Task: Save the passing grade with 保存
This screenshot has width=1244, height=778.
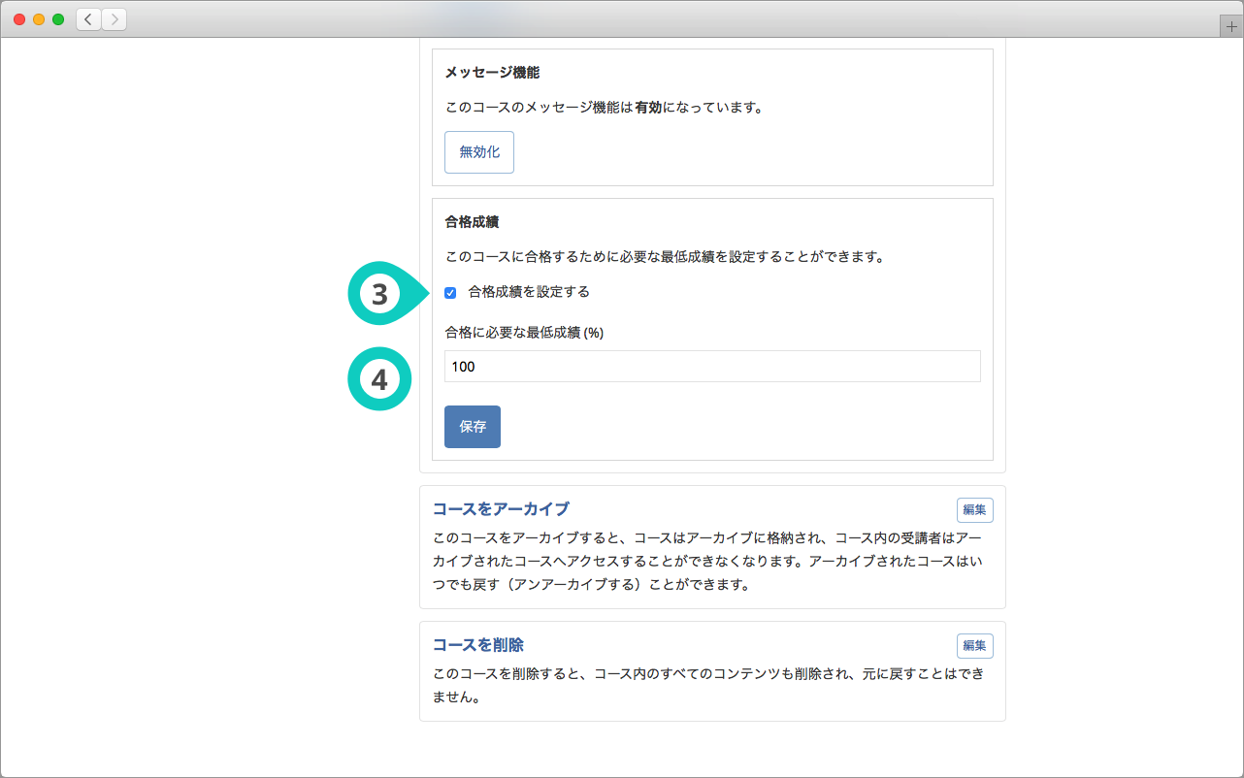Action: click(473, 427)
